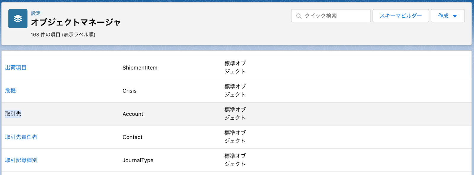Click the Contact API name cell
Screen dimensions: 474x175
point(132,137)
